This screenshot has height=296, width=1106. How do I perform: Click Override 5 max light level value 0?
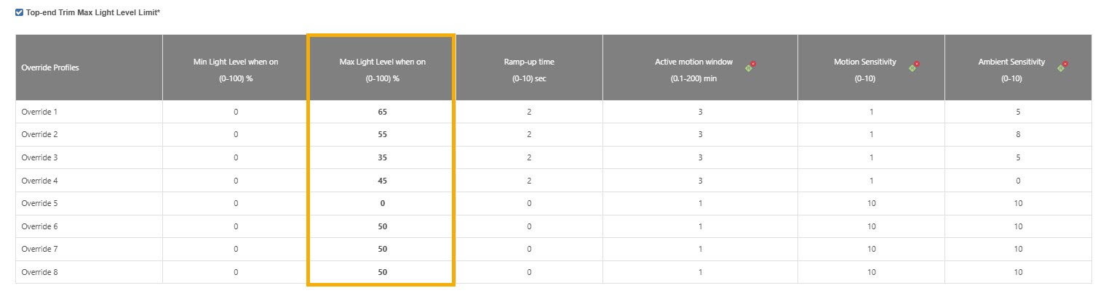click(x=382, y=203)
